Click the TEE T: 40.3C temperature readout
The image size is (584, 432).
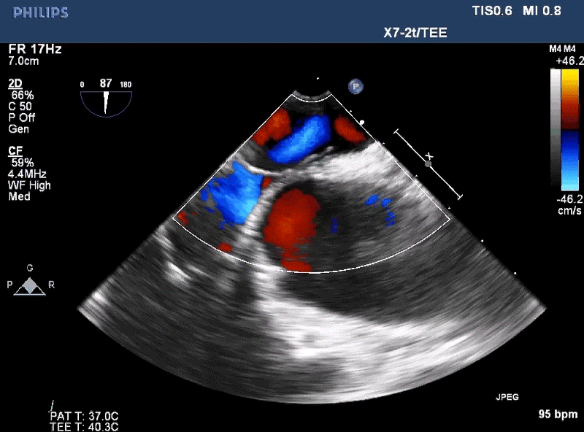coord(84,427)
